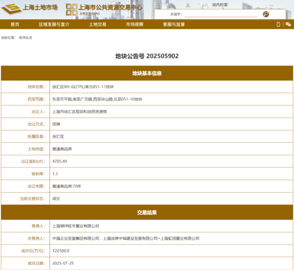Viewport: 294px width, 270px height.
Task: Open the 土地交易 menu item
Action: click(x=97, y=24)
